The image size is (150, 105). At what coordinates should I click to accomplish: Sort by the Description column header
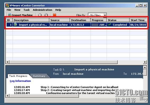31,20
